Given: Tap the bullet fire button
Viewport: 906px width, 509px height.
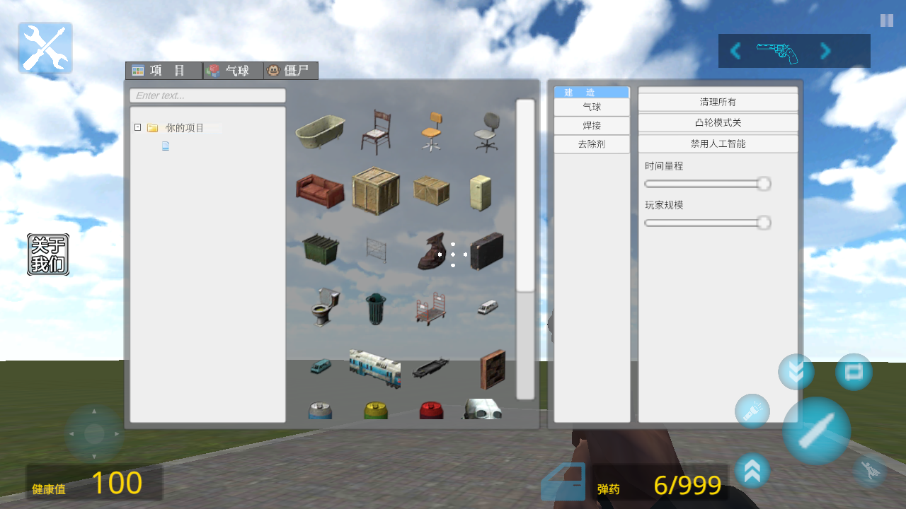Looking at the screenshot, I should pyautogui.click(x=816, y=431).
